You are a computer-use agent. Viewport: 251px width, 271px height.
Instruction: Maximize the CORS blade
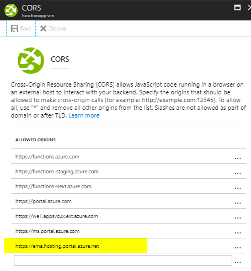(x=237, y=8)
